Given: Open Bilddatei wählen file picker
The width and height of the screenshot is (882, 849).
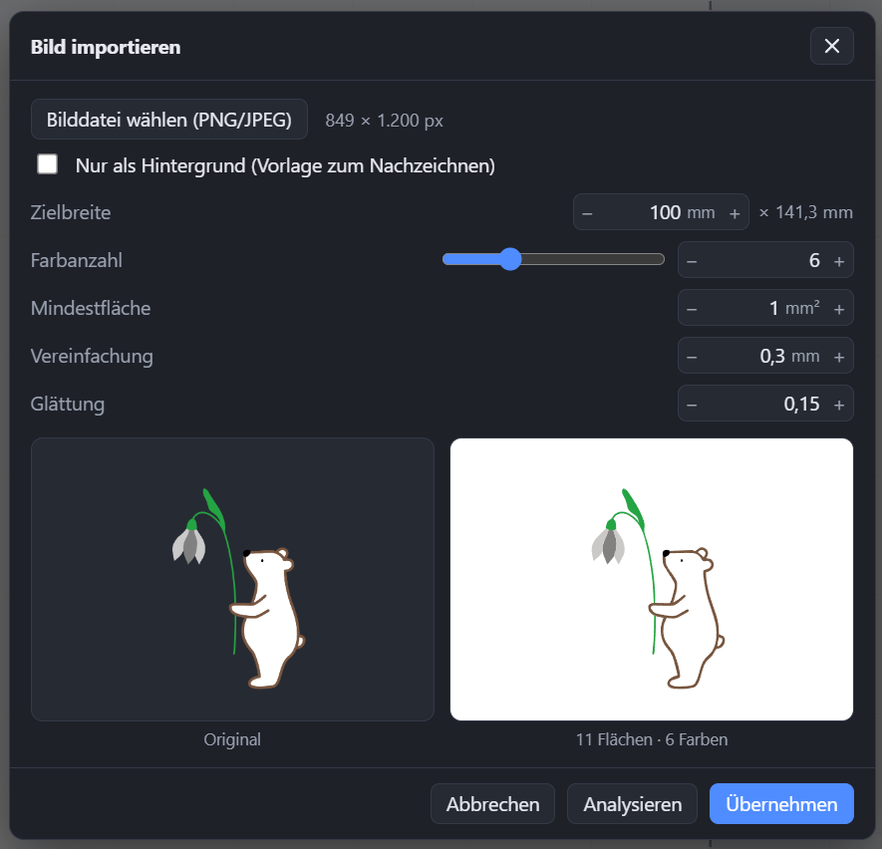Looking at the screenshot, I should tap(169, 120).
